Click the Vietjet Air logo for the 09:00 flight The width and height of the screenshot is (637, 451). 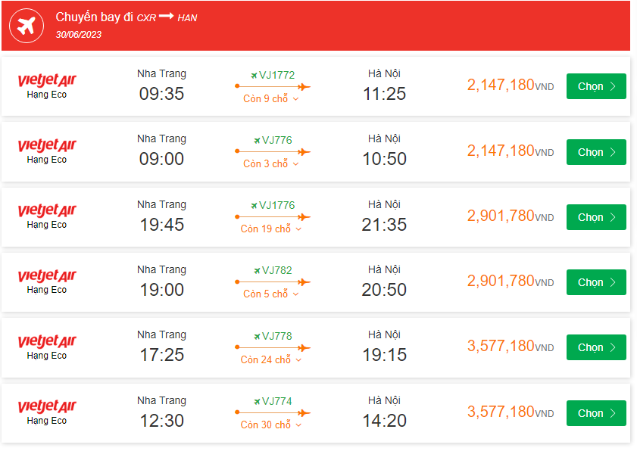point(47,145)
